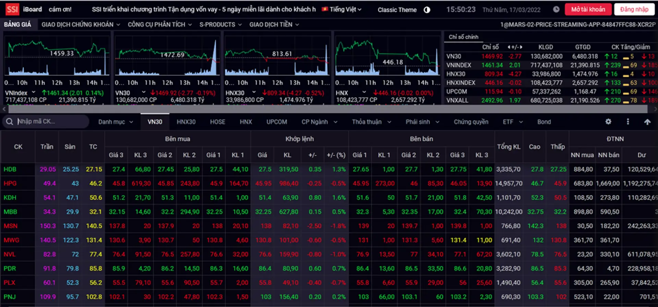This screenshot has width=658, height=307.
Task: Toggle the Classic Theme contrast switch
Action: (x=427, y=10)
